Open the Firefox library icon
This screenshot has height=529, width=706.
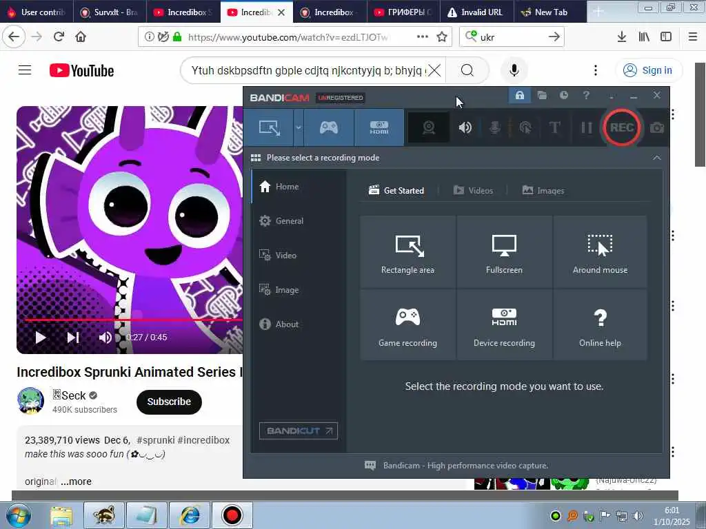coord(644,37)
